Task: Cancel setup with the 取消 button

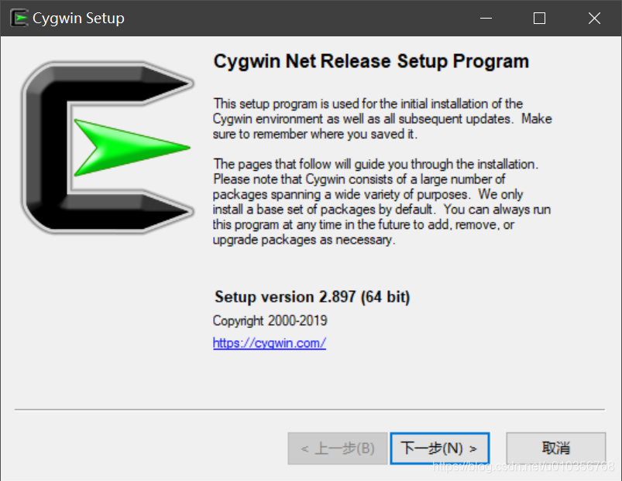Action: pos(555,449)
